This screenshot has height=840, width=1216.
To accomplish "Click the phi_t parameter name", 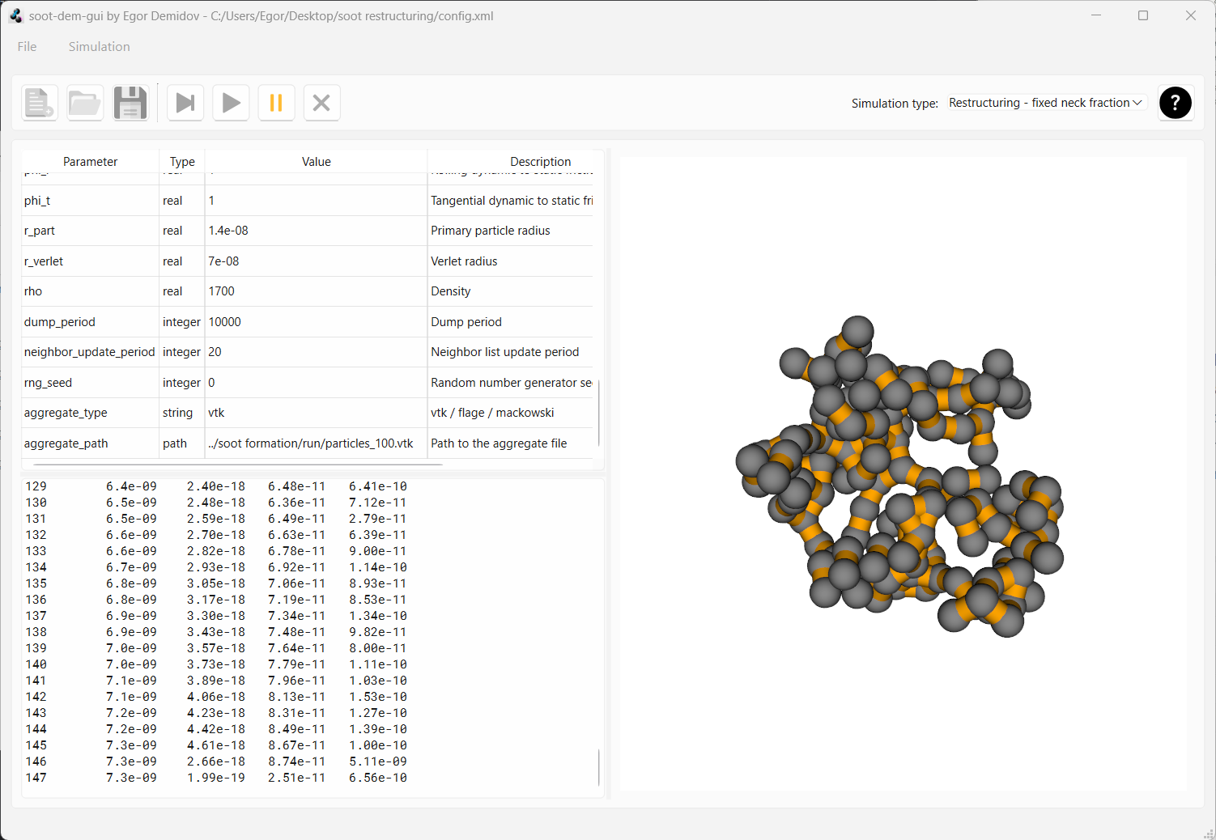I will point(37,201).
